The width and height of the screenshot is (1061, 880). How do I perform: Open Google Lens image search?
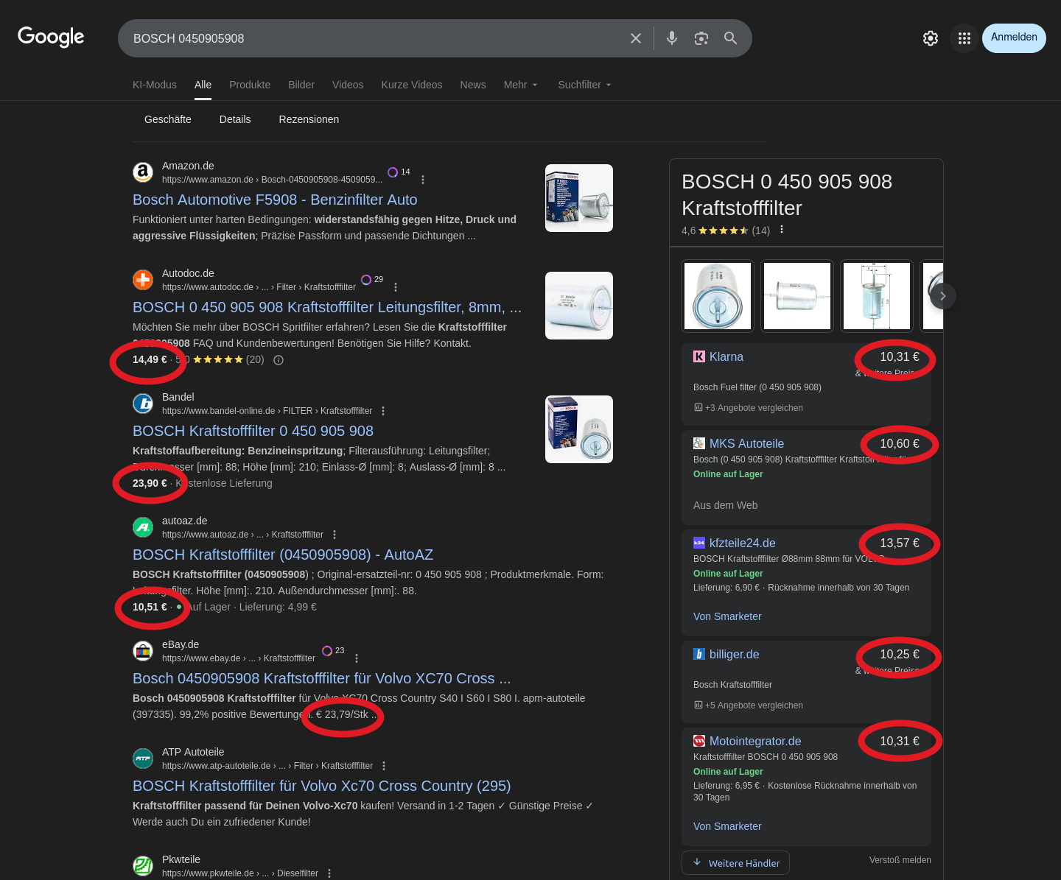(x=701, y=38)
